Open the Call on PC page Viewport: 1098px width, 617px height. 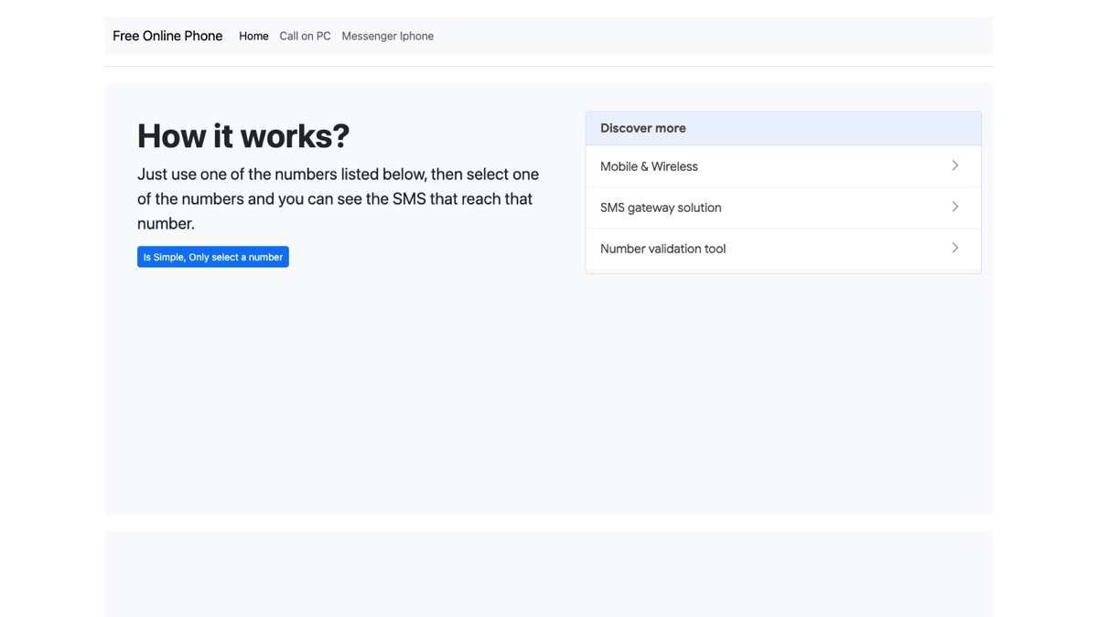click(x=305, y=37)
